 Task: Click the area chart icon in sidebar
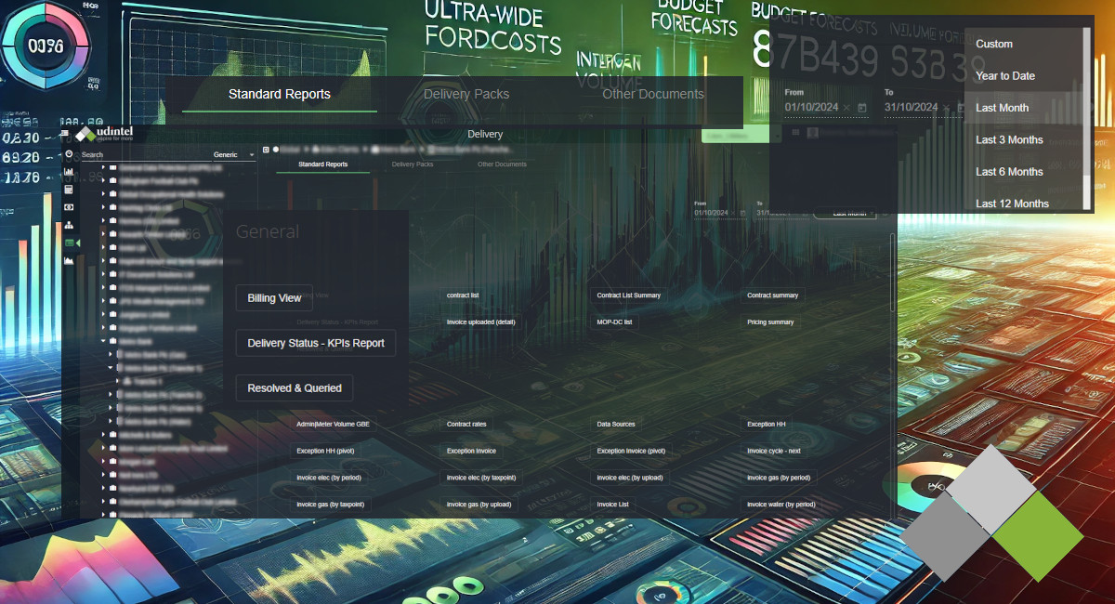pos(69,261)
